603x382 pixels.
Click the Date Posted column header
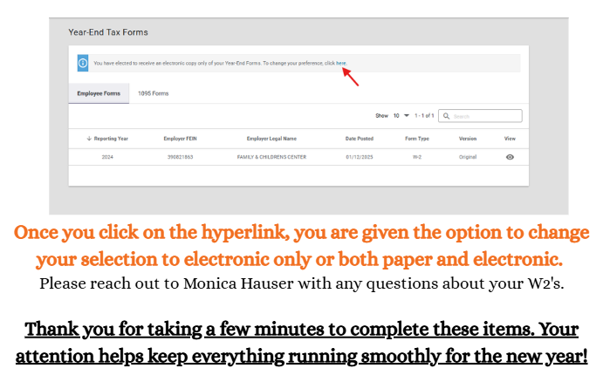359,138
